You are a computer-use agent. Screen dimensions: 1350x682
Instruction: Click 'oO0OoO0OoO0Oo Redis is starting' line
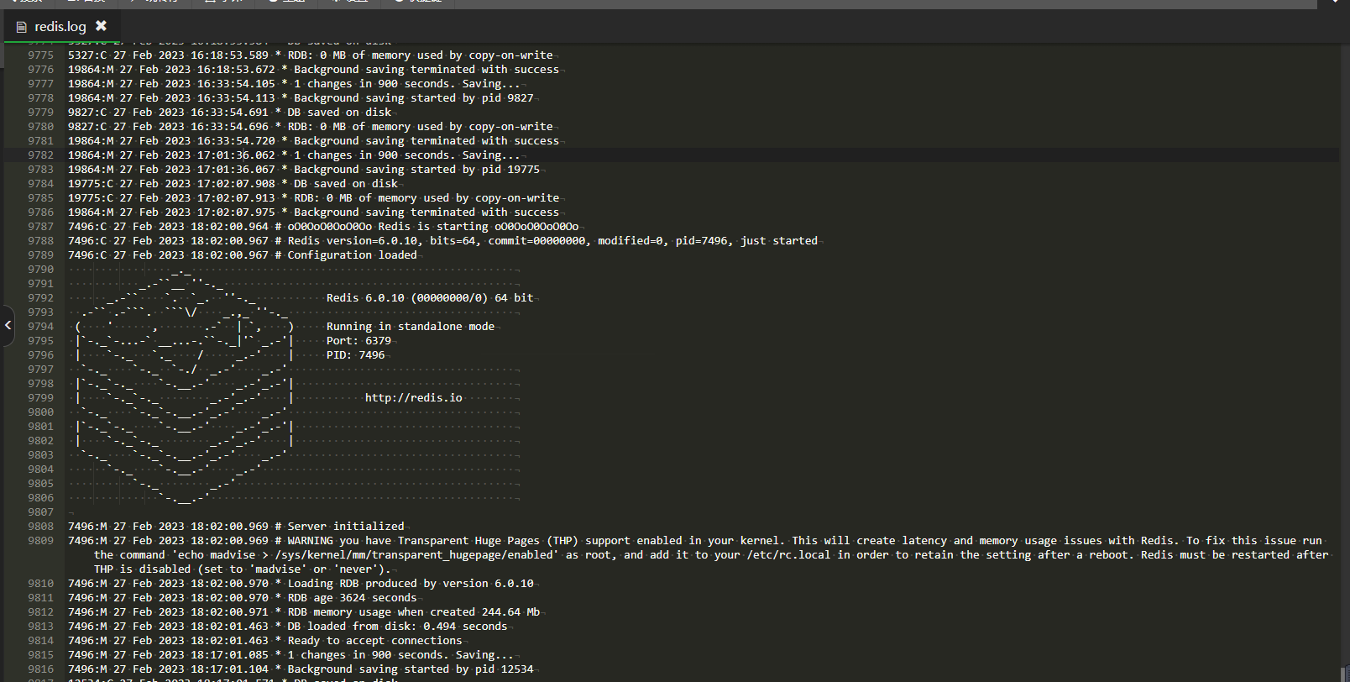(x=323, y=227)
